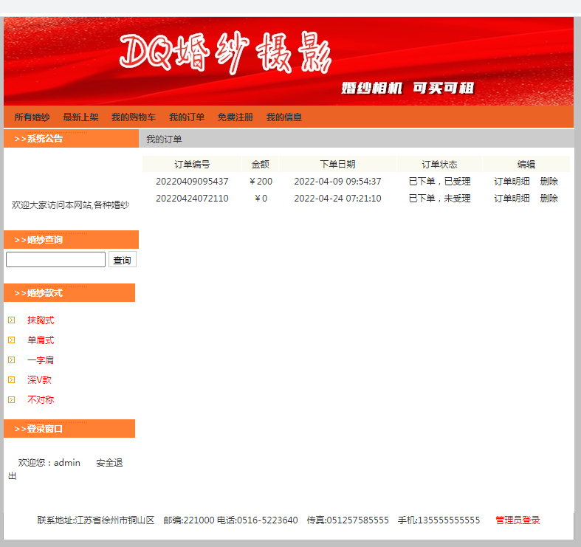Select 我的订单 in the navigation bar
The width and height of the screenshot is (581, 547).
[x=187, y=117]
